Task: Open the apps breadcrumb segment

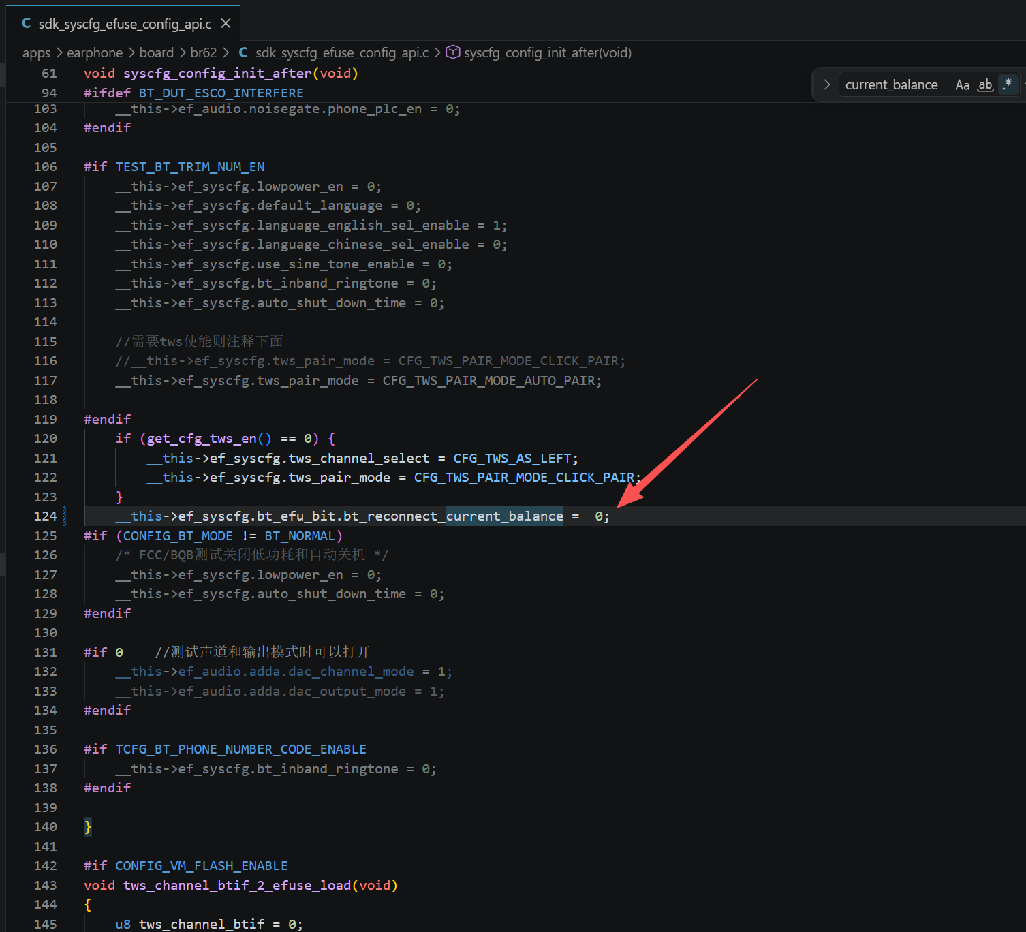Action: [x=36, y=52]
